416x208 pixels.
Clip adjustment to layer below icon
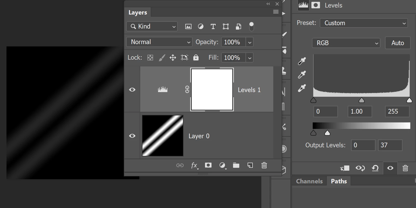pyautogui.click(x=345, y=168)
